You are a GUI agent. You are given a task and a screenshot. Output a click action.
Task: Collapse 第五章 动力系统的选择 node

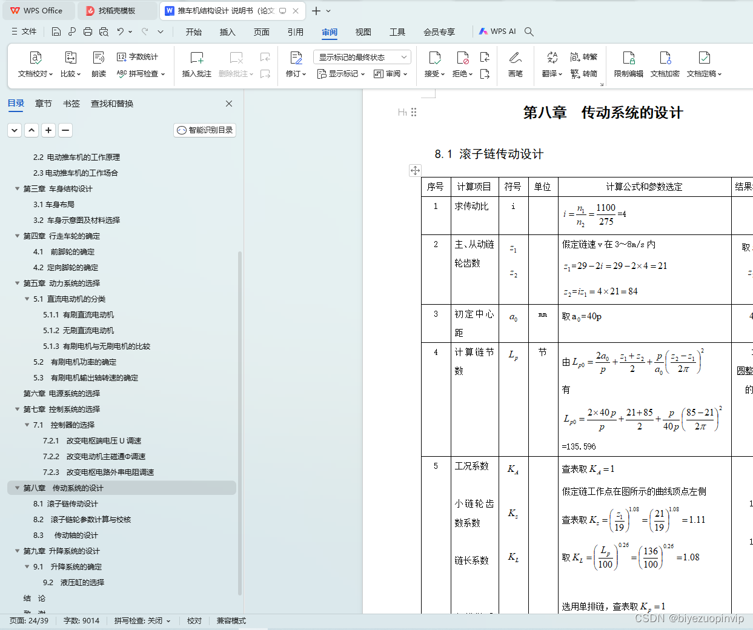click(x=18, y=283)
